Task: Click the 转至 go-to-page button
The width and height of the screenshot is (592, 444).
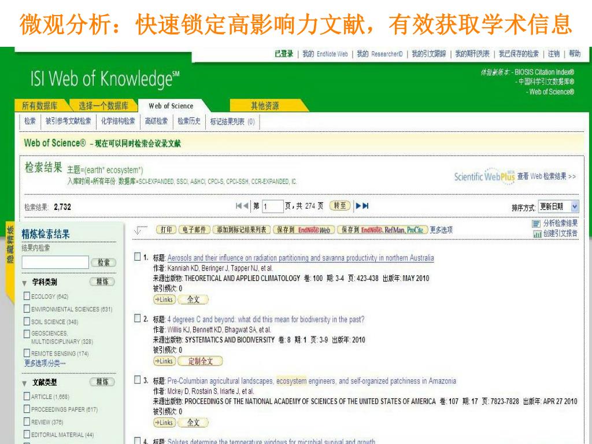Action: click(340, 206)
